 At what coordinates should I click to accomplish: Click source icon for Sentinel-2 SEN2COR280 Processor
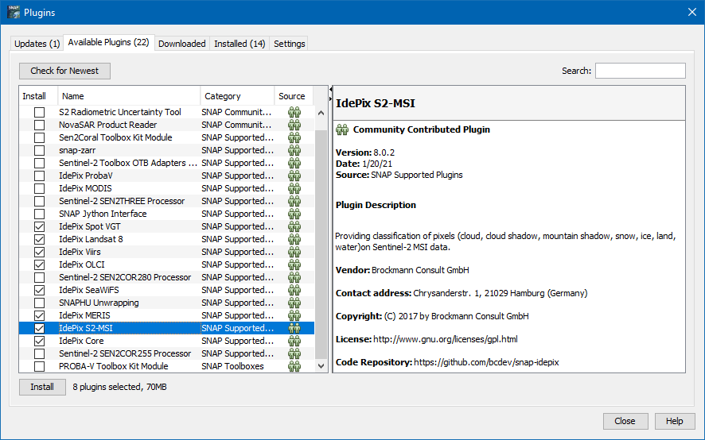[x=294, y=277]
